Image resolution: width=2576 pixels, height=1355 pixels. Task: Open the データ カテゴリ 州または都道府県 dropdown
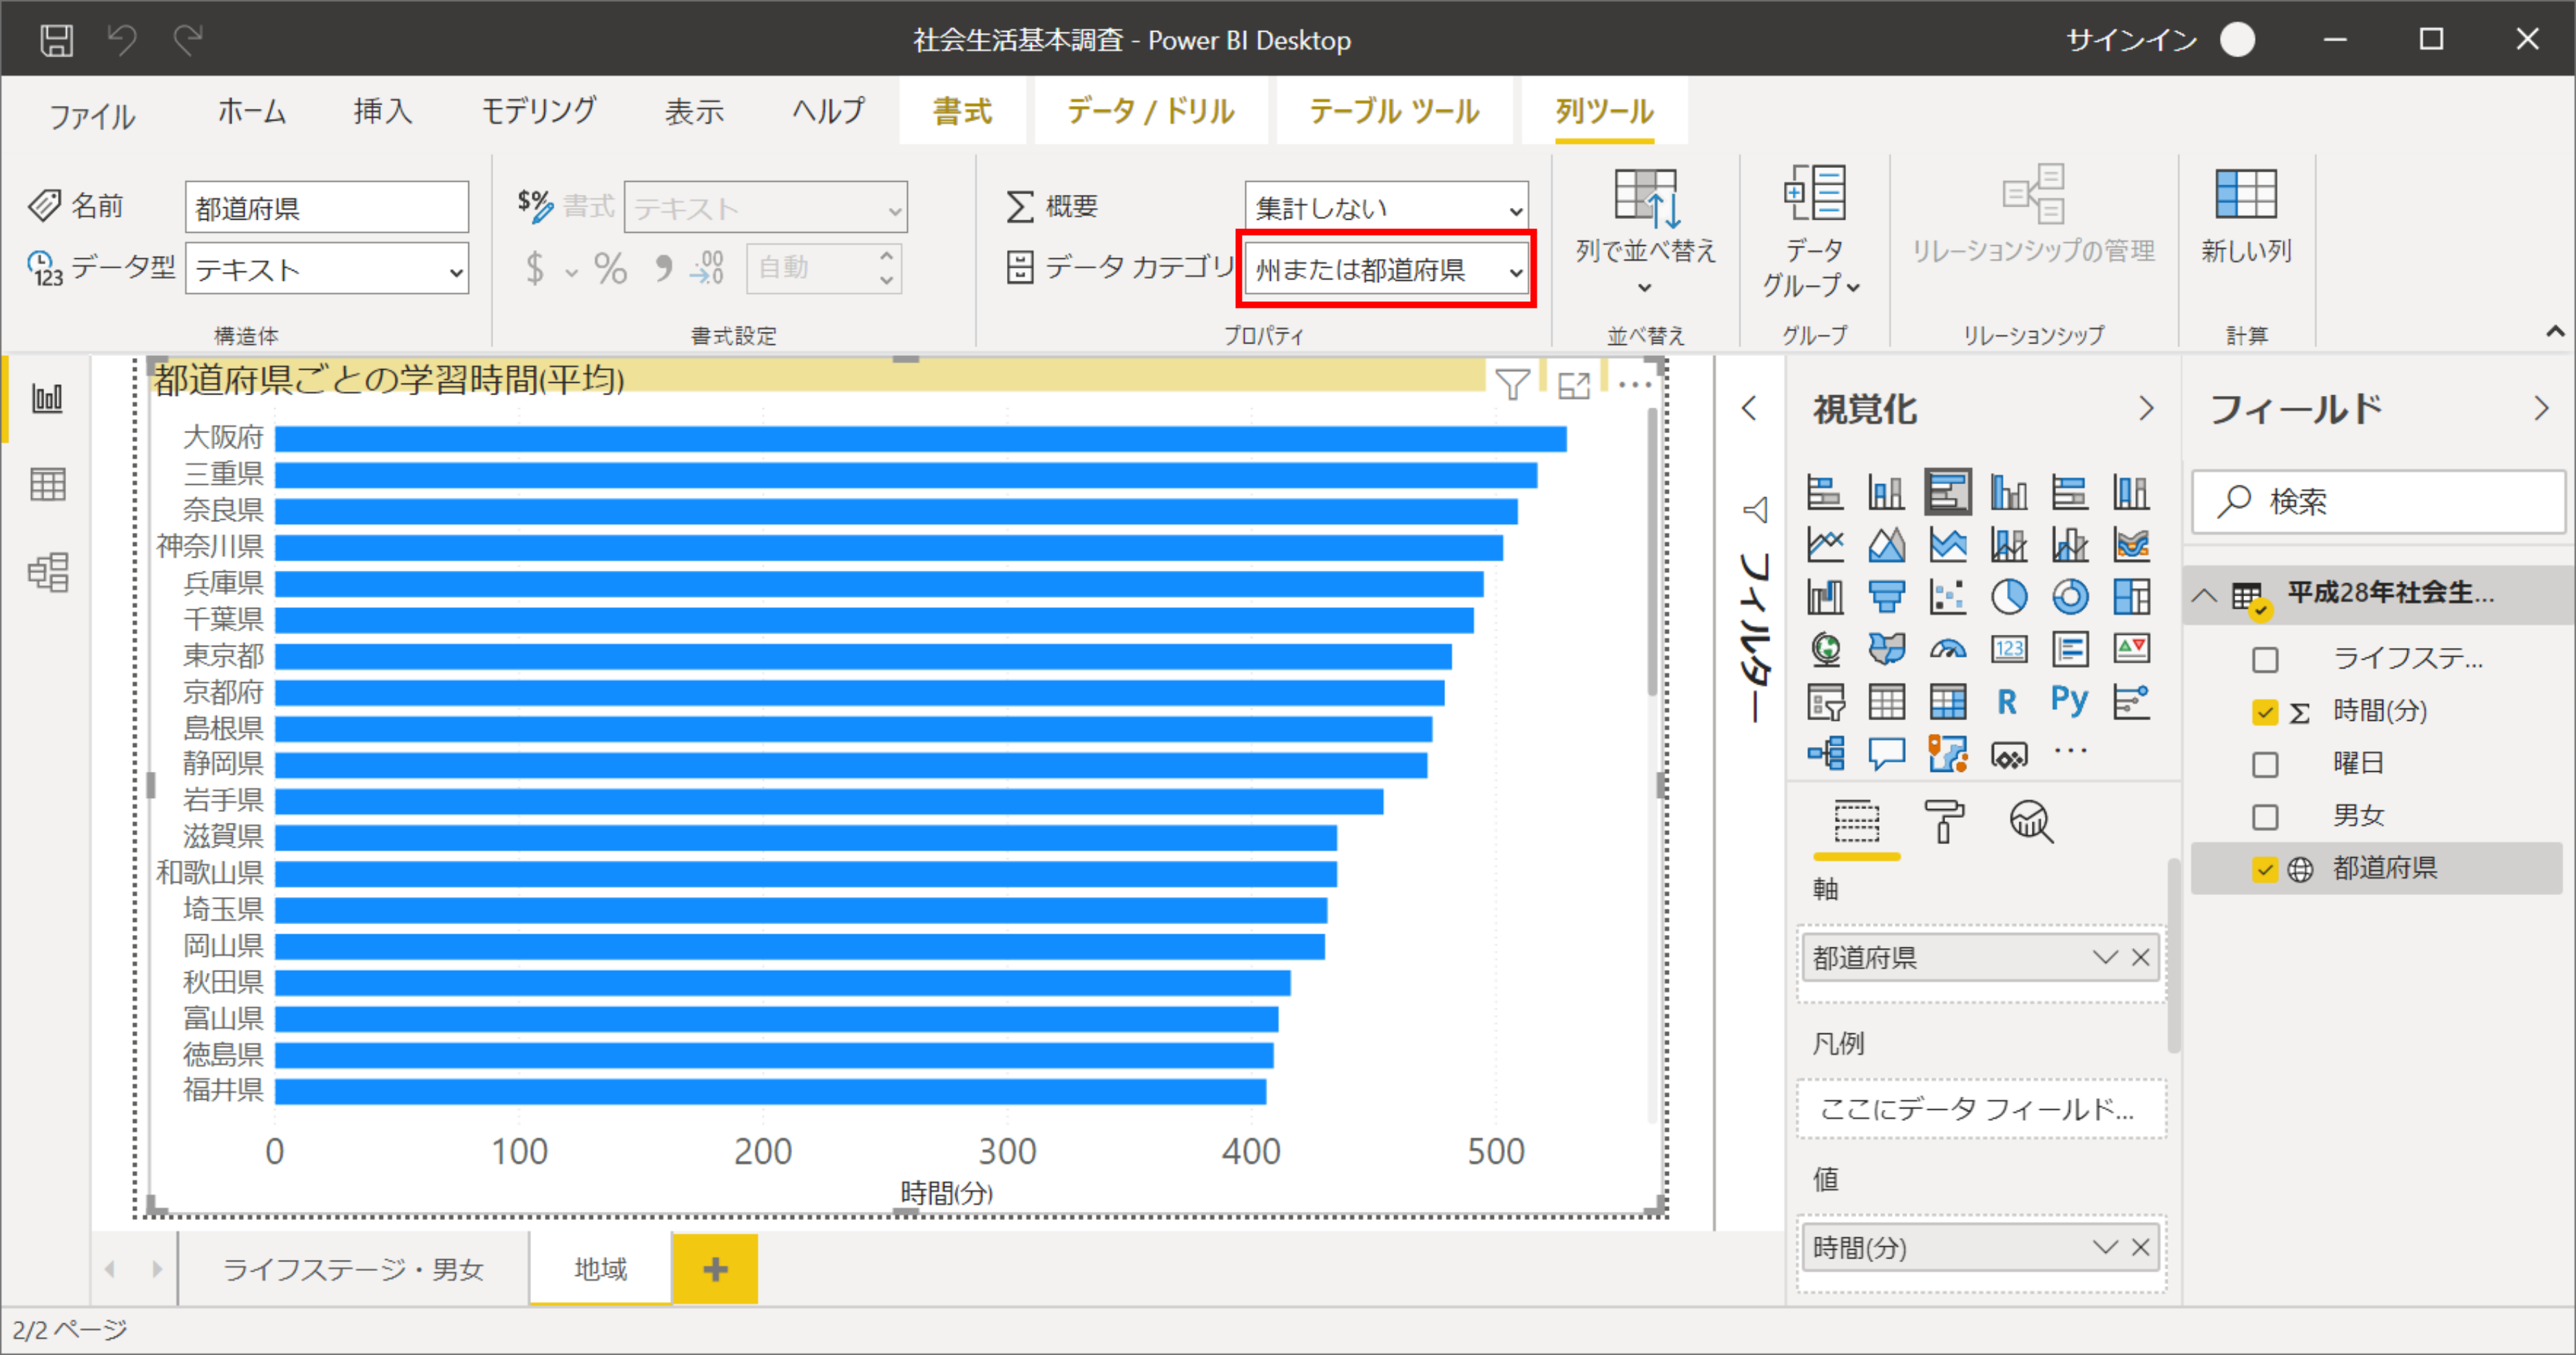coord(1386,269)
